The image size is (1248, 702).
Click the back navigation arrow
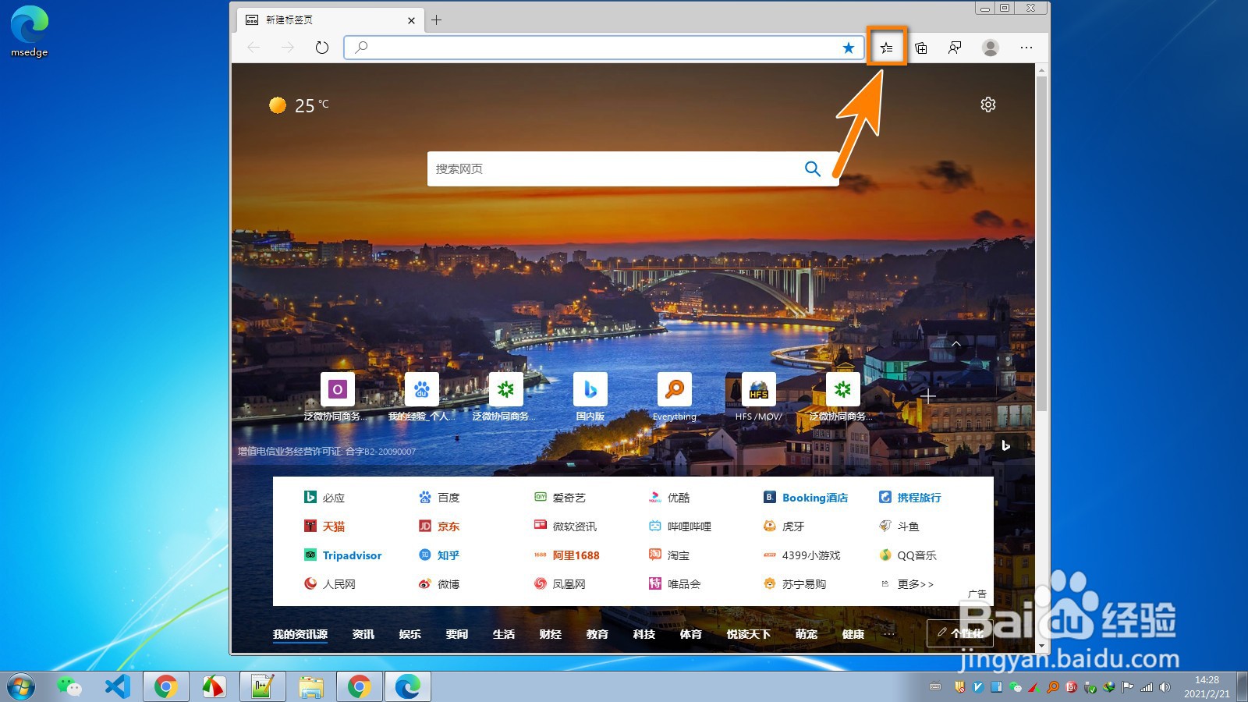click(x=253, y=48)
